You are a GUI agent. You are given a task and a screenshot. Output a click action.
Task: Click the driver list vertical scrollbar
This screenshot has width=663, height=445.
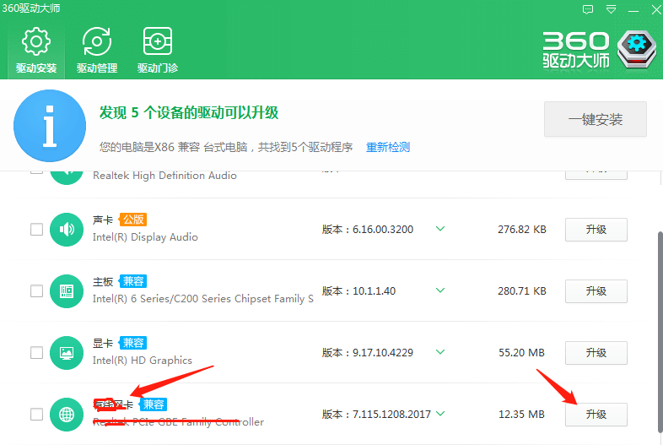coord(660,333)
